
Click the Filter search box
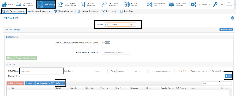[216, 84]
